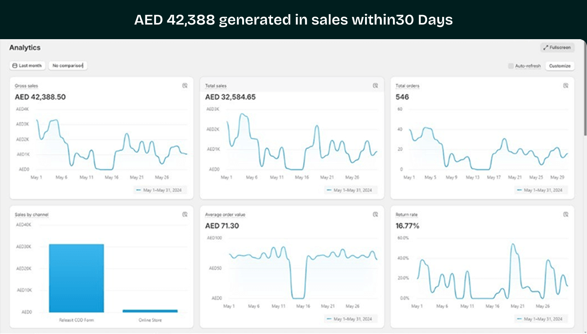Image resolution: width=587 pixels, height=334 pixels.
Task: Open the Last month date range dropdown
Action: tap(28, 66)
